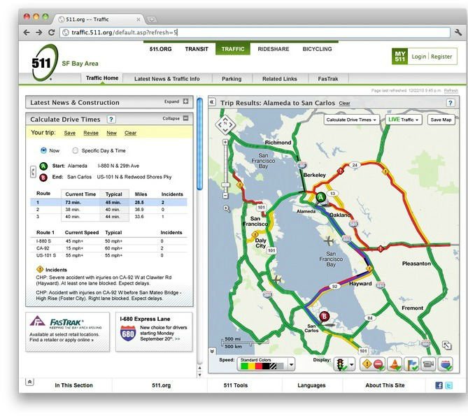Open the Twitter icon in footer

449,385
